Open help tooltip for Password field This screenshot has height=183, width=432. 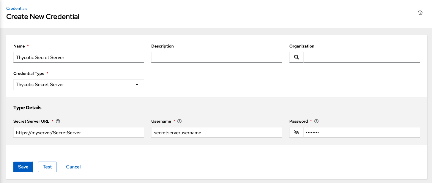(x=316, y=121)
